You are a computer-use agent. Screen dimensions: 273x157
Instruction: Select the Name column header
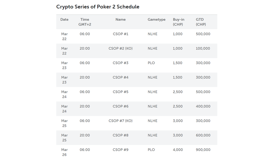[120, 19]
